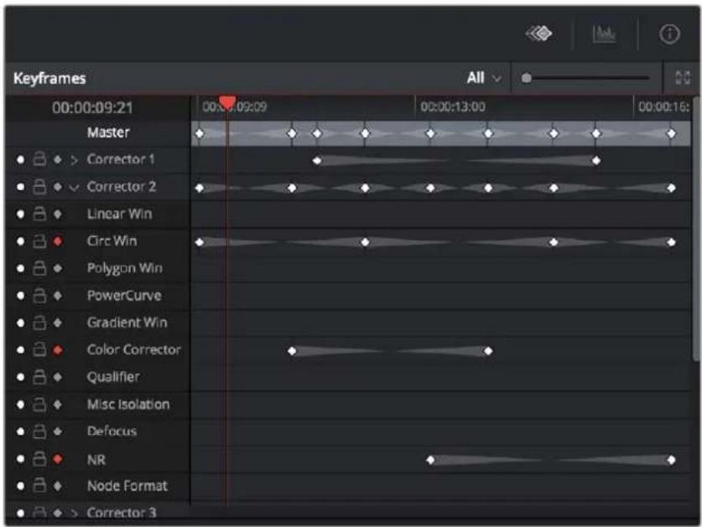Lock the Circ Win track
702x527 pixels.
(39, 240)
